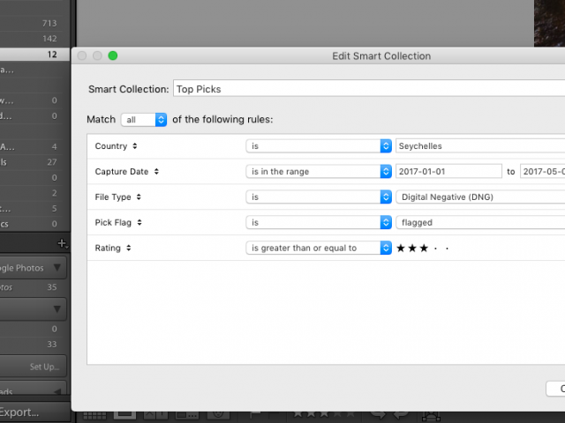Select the collection row with count 713
Viewport: 565px width, 423px height.
[x=34, y=24]
